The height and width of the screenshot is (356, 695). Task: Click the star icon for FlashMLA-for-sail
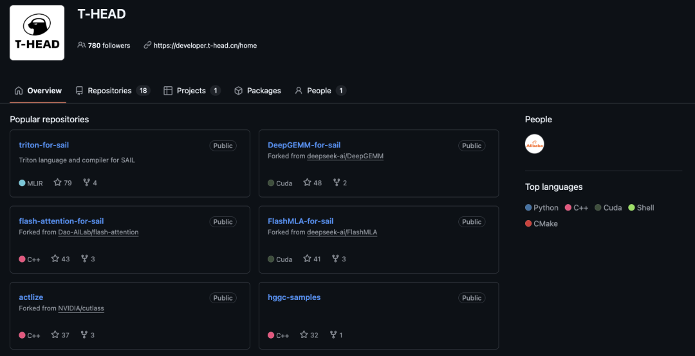tap(307, 258)
